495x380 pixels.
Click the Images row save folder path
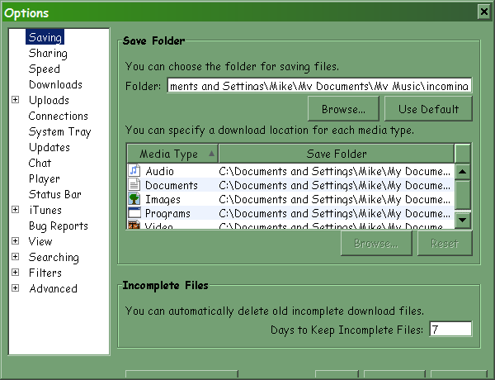[335, 199]
